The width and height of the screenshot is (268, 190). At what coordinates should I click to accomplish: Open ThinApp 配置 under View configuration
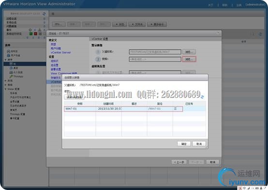17,114
